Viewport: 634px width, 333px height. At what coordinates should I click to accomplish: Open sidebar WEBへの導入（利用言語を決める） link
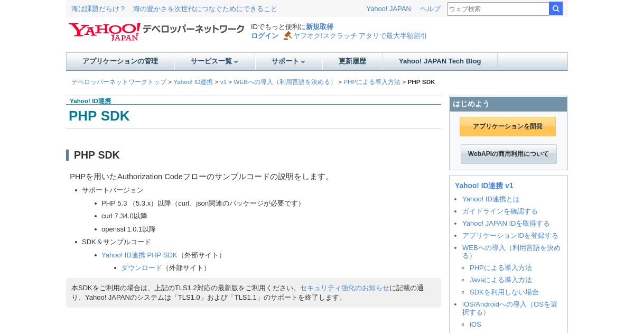click(x=511, y=252)
